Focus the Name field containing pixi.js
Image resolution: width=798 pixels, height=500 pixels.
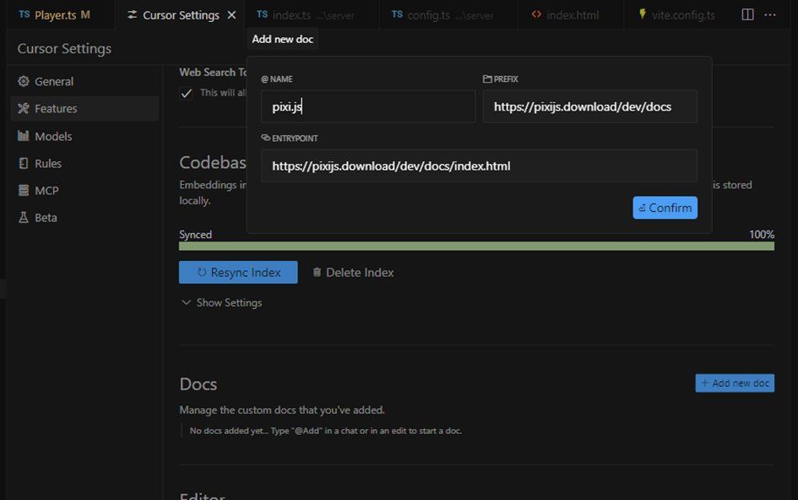coord(368,106)
